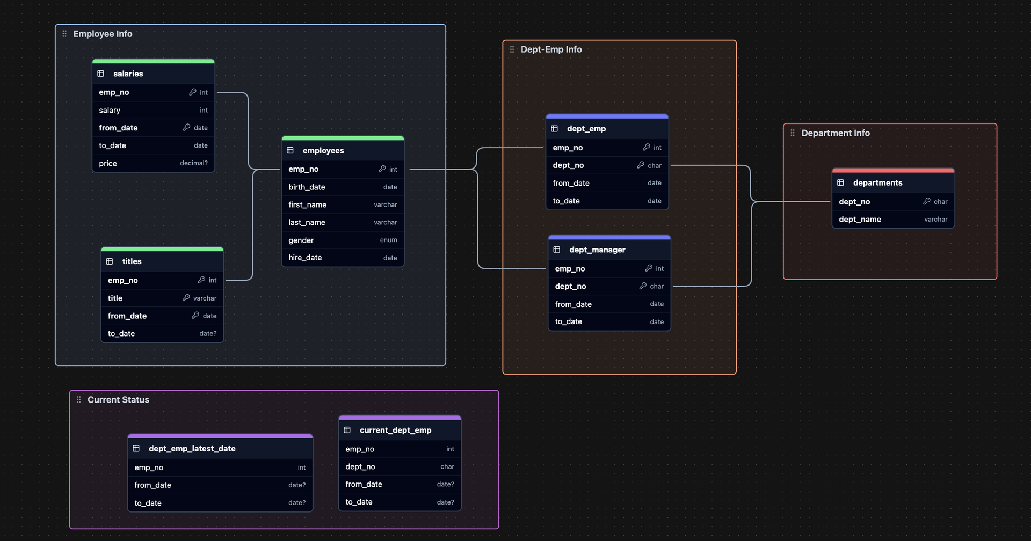Select from_date field in dept_manager table
This screenshot has height=541, width=1031.
click(x=609, y=304)
